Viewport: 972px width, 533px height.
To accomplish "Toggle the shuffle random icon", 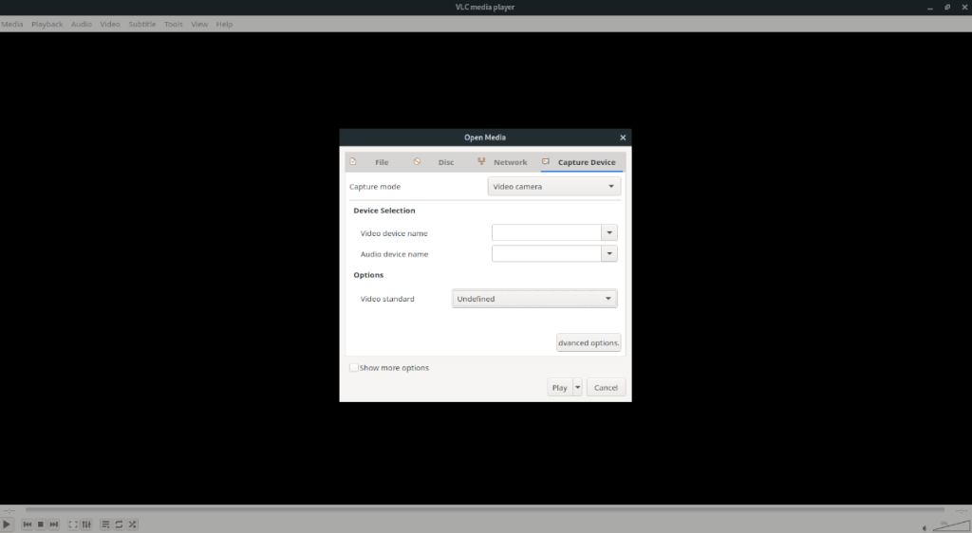I will (x=133, y=524).
